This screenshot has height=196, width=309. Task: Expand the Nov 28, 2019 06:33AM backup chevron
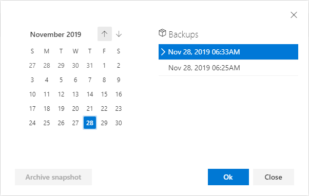click(163, 52)
